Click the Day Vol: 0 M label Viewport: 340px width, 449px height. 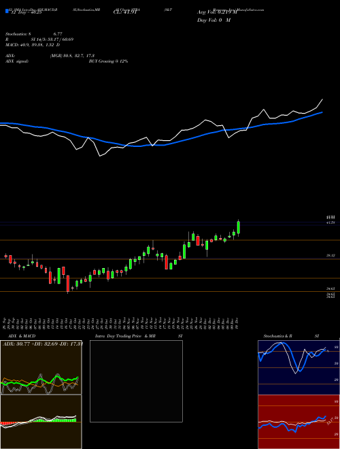(214, 20)
